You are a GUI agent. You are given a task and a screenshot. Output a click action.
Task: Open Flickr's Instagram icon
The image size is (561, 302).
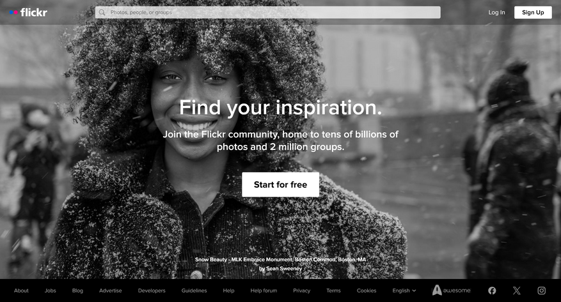(542, 291)
